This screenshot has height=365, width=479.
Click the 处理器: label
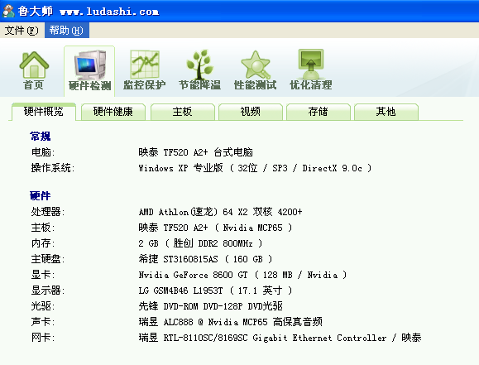[x=48, y=212]
